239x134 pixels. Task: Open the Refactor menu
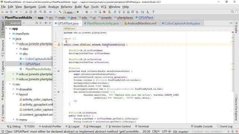[x=66, y=7]
